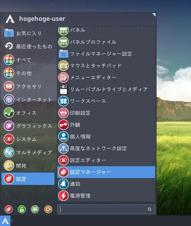This screenshot has width=191, height=226.
Task: Open ファイルマネージャー設定 folder icon
Action: point(63,54)
